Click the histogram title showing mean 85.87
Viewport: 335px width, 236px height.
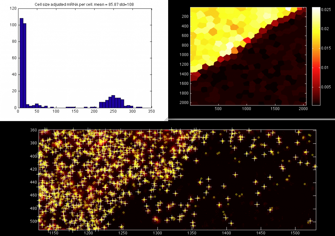(x=84, y=4)
